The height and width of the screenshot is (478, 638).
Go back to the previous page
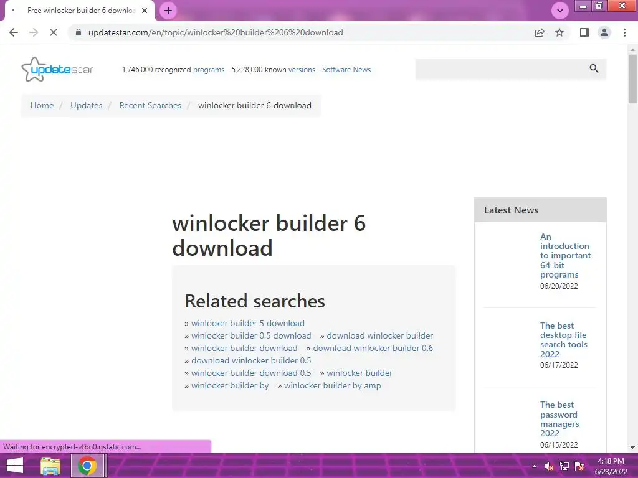[x=14, y=32]
